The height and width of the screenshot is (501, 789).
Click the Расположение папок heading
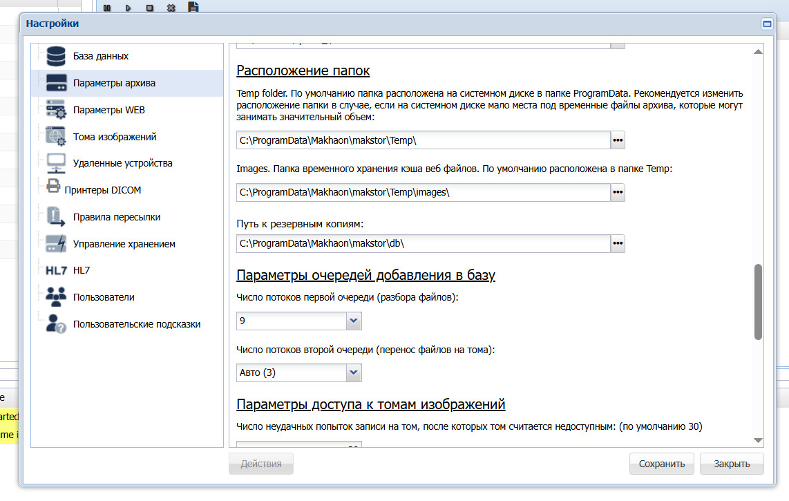(303, 70)
